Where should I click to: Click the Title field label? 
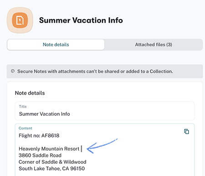point(23,107)
